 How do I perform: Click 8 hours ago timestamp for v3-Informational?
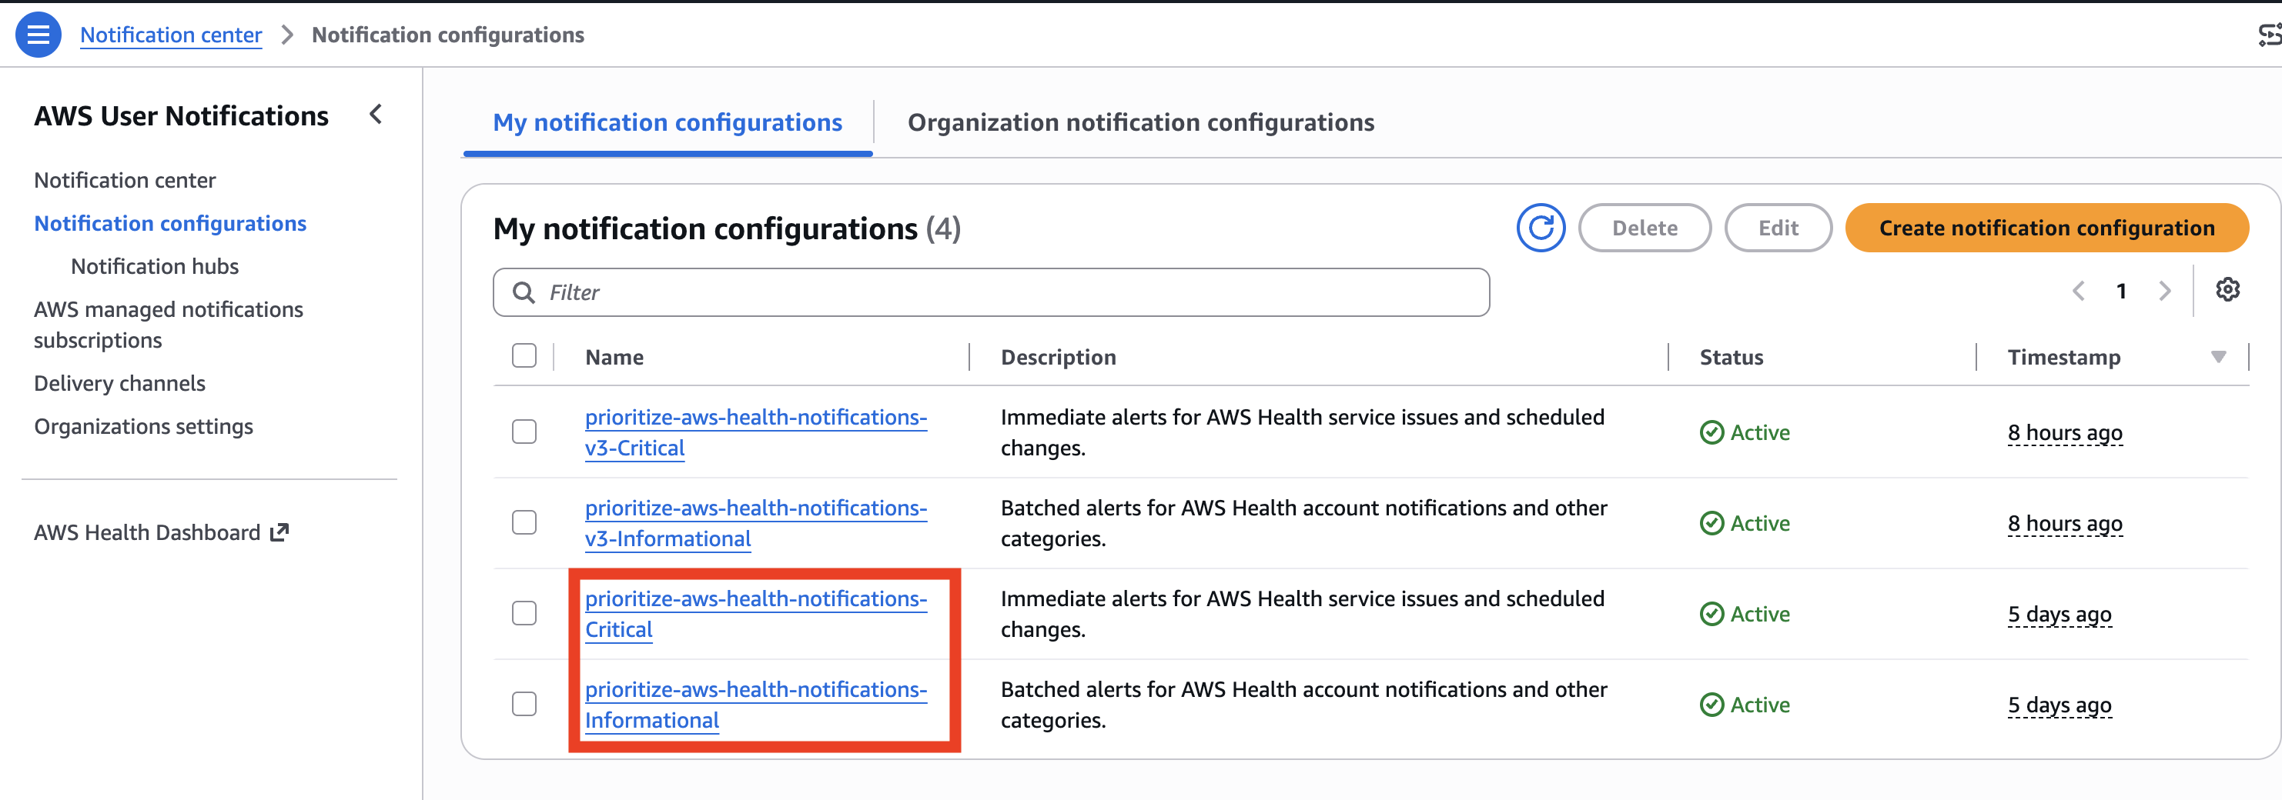2064,524
